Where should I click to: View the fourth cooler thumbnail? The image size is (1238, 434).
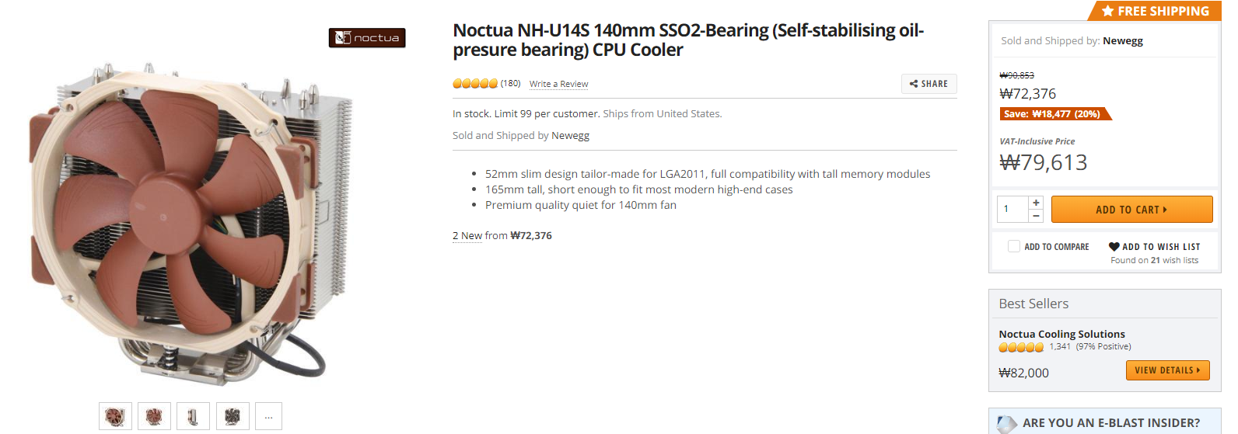click(x=233, y=417)
